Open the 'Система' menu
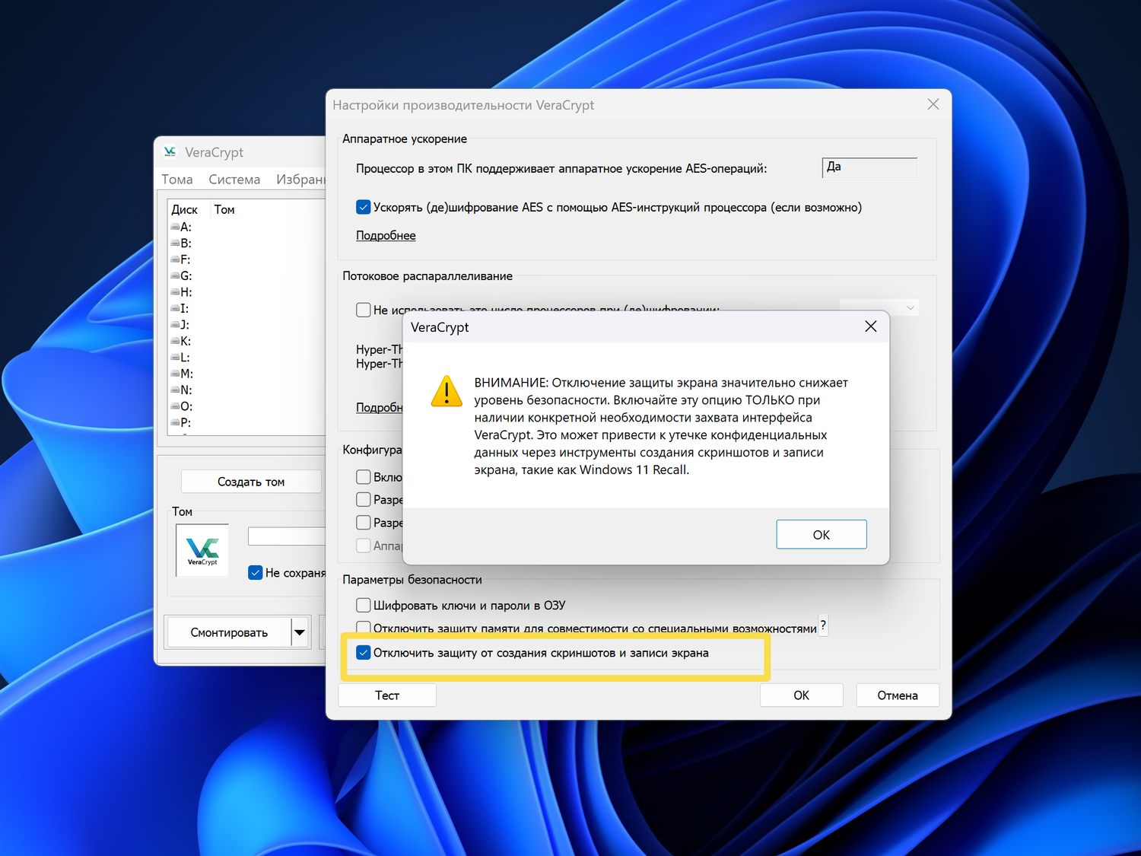 [234, 180]
